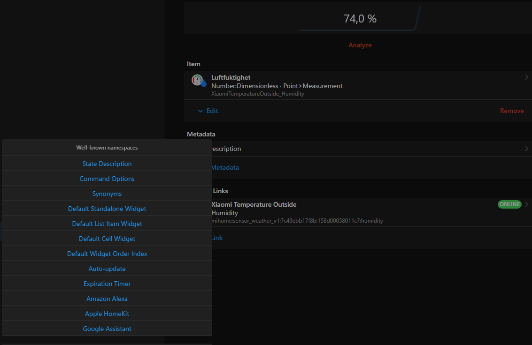Click the Analyze link

click(360, 45)
